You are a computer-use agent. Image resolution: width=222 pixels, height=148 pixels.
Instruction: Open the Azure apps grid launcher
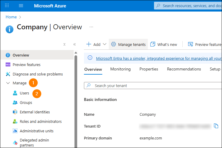(x=7, y=6)
